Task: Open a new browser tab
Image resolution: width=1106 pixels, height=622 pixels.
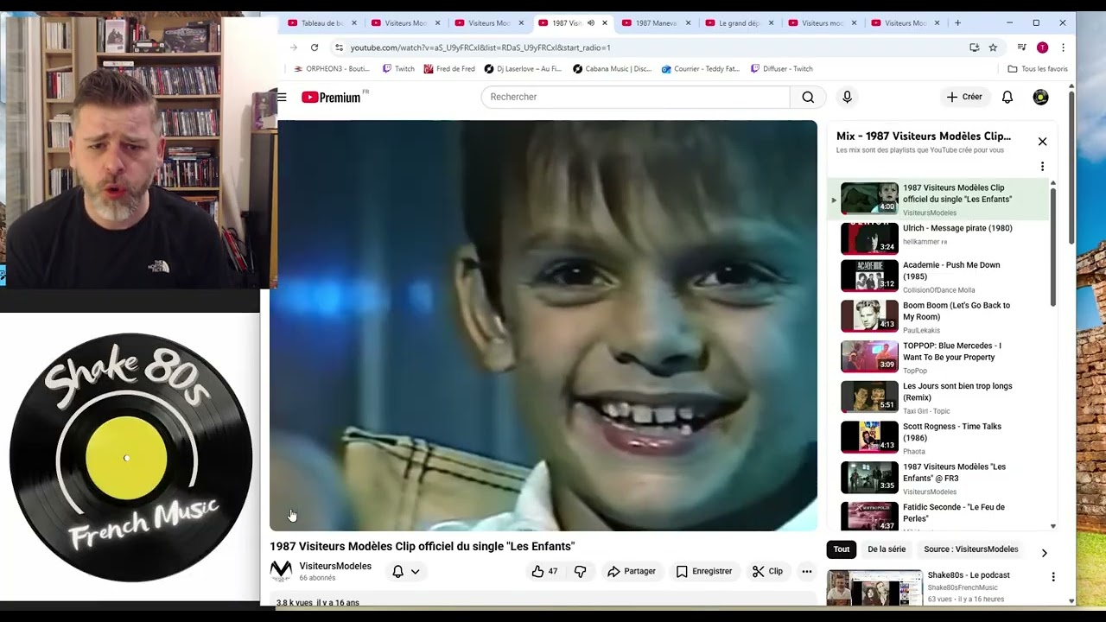Action: coord(957,23)
